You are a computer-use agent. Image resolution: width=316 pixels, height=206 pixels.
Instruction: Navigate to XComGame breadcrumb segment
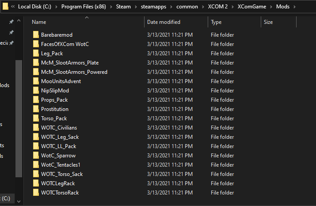click(252, 7)
